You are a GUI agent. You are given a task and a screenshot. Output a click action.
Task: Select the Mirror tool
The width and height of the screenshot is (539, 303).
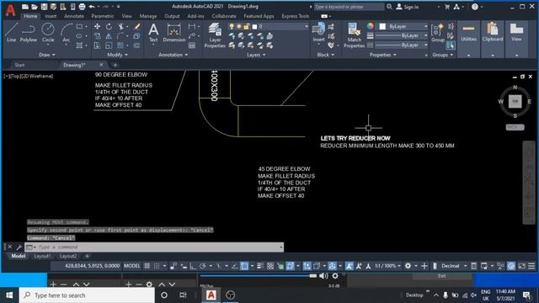pyautogui.click(x=109, y=35)
